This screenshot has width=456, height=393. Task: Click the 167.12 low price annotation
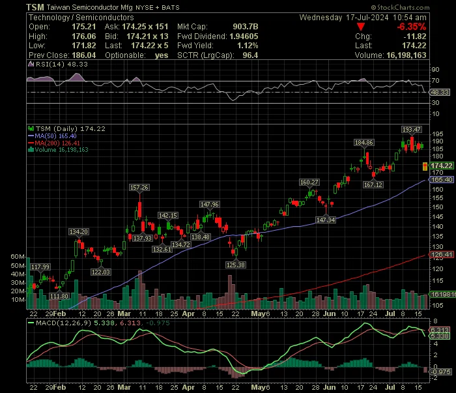click(x=373, y=184)
